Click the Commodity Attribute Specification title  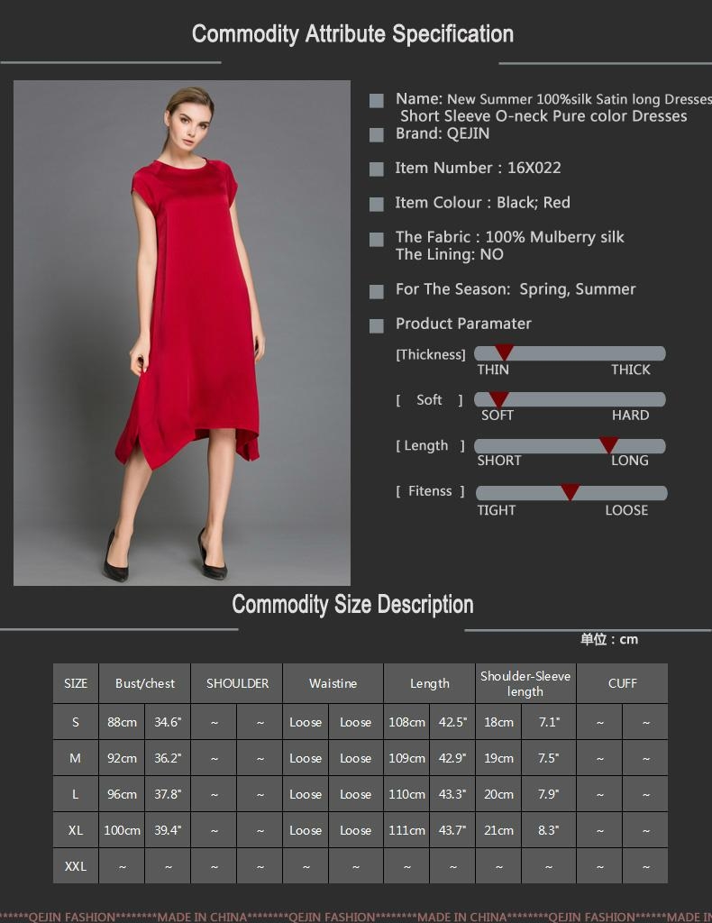click(352, 34)
